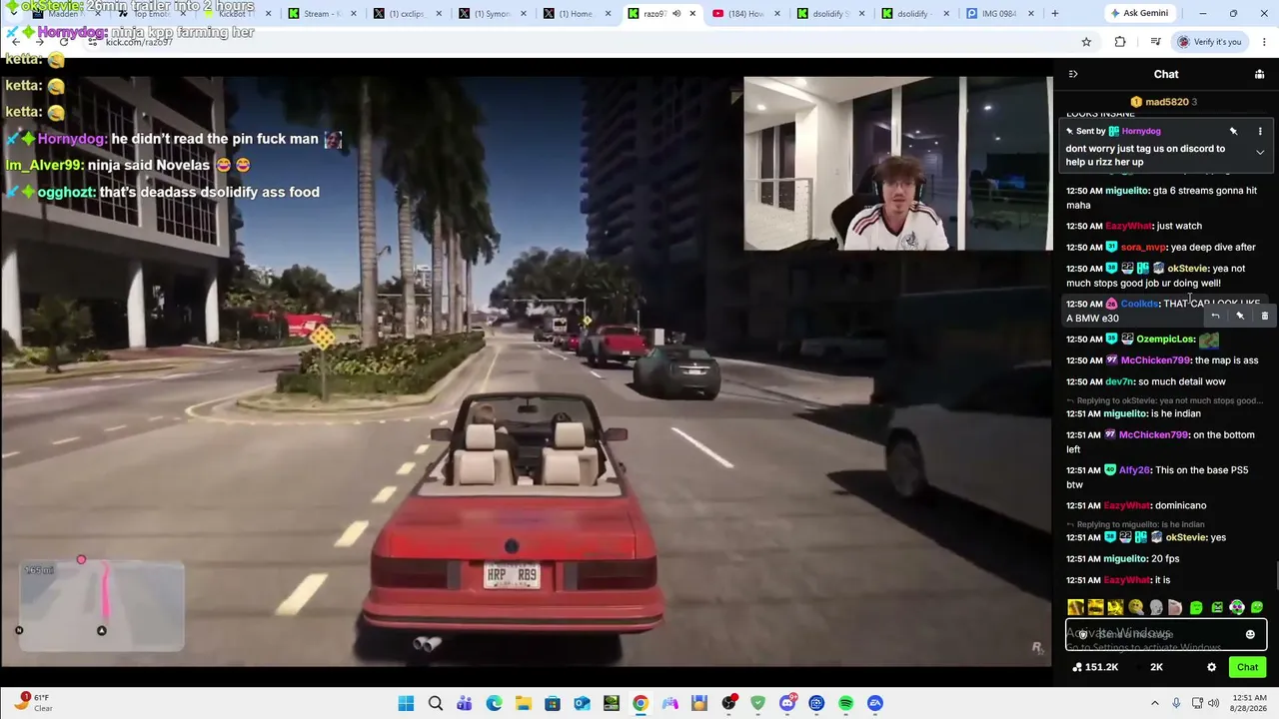
Task: Unpin the pinned message by Hornydog
Action: [1233, 131]
